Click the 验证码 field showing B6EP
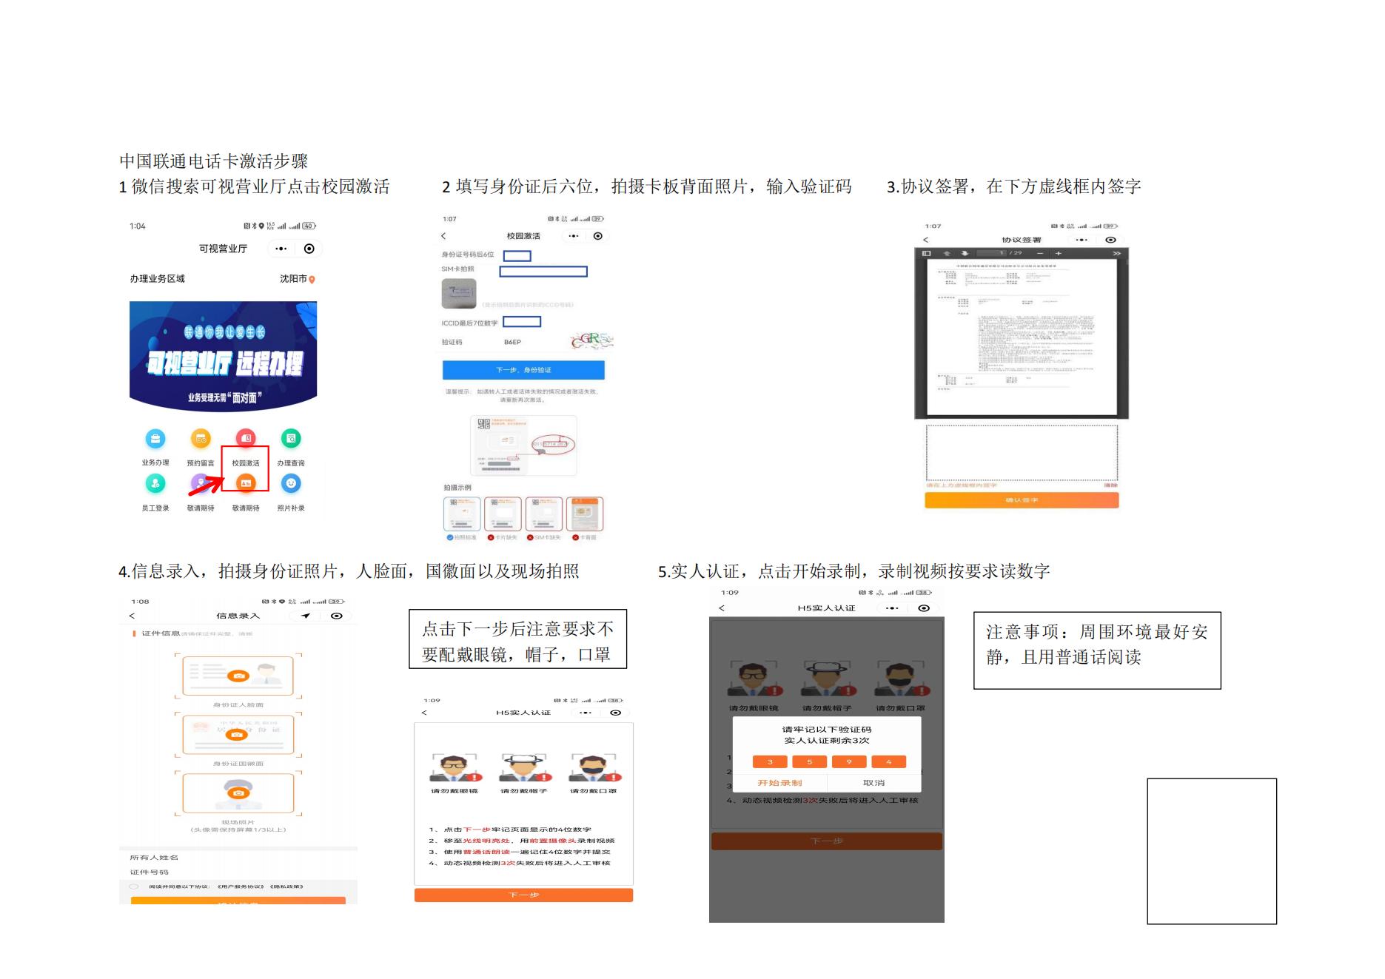This screenshot has width=1385, height=979. coord(512,343)
